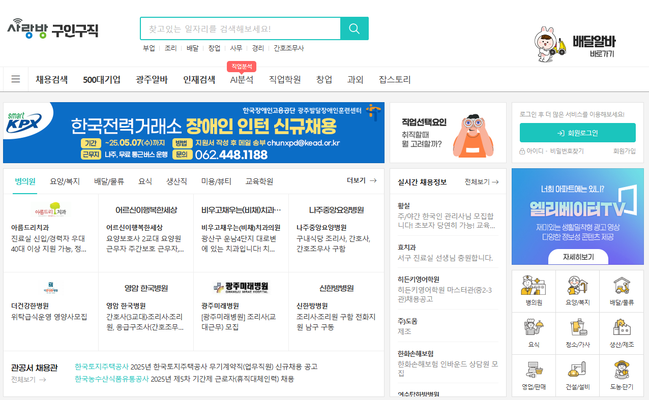Open the 효치과 realtime job listing
649x400 pixels.
[x=448, y=253]
